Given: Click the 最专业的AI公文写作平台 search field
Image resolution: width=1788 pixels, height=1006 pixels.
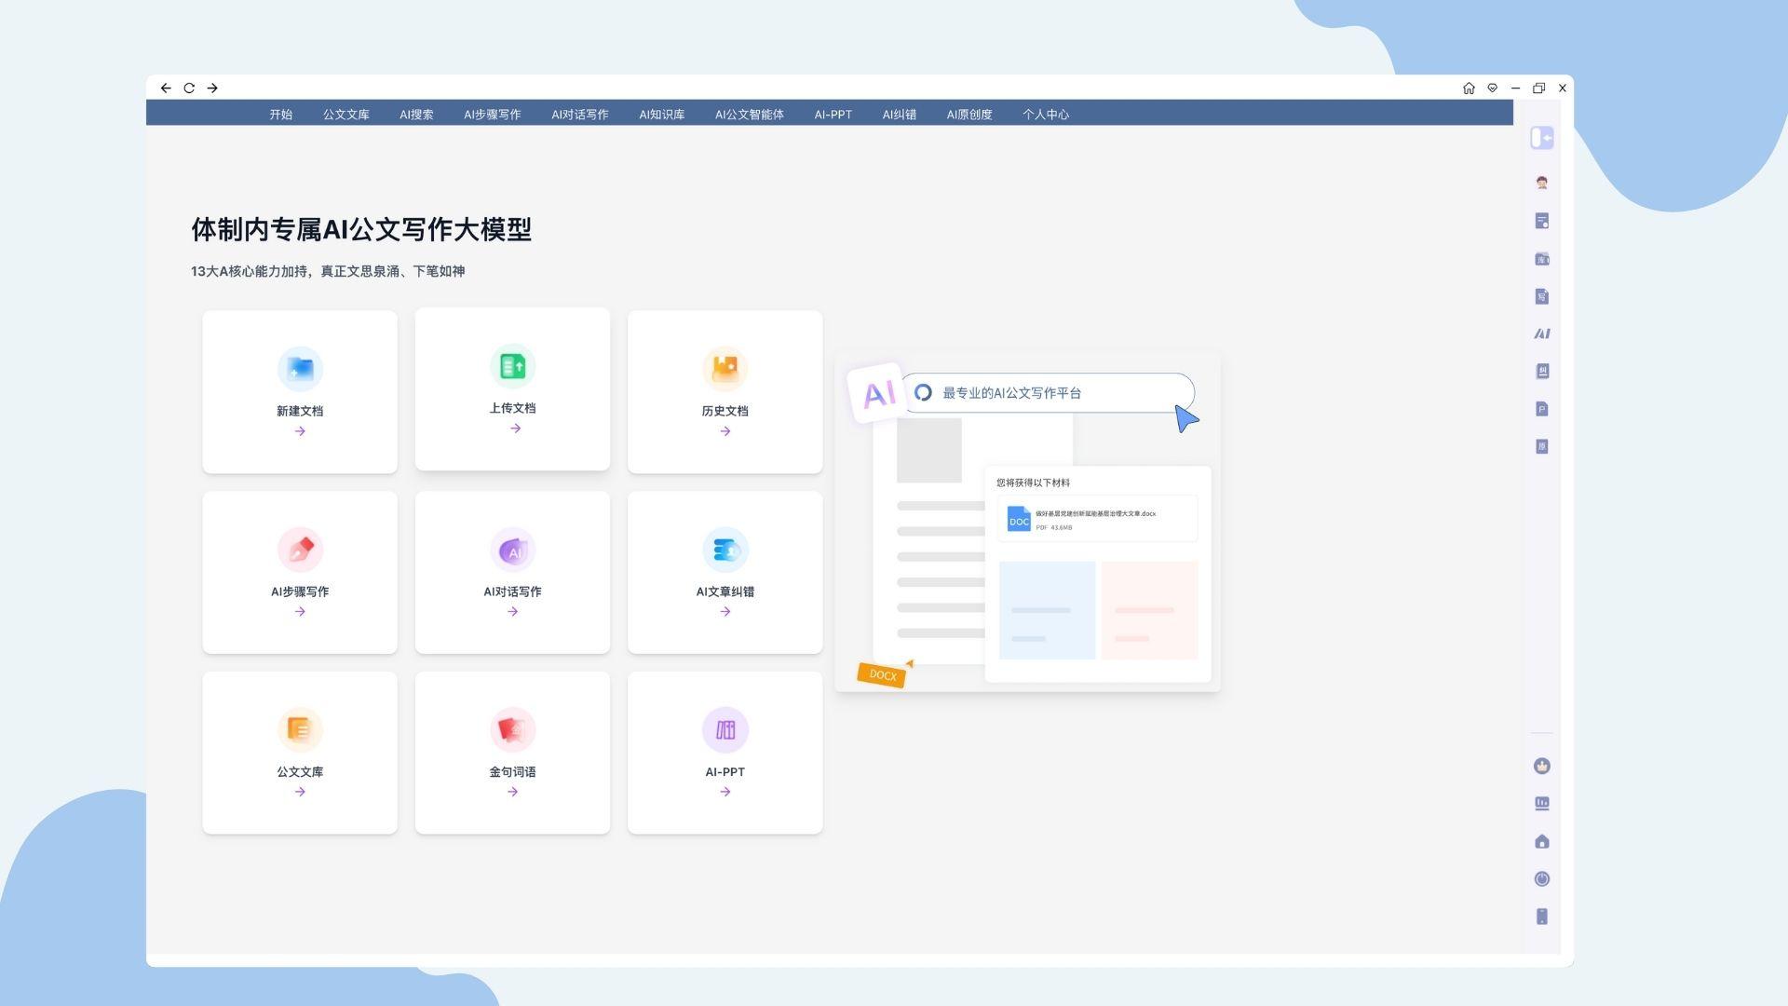Looking at the screenshot, I should 1048,393.
